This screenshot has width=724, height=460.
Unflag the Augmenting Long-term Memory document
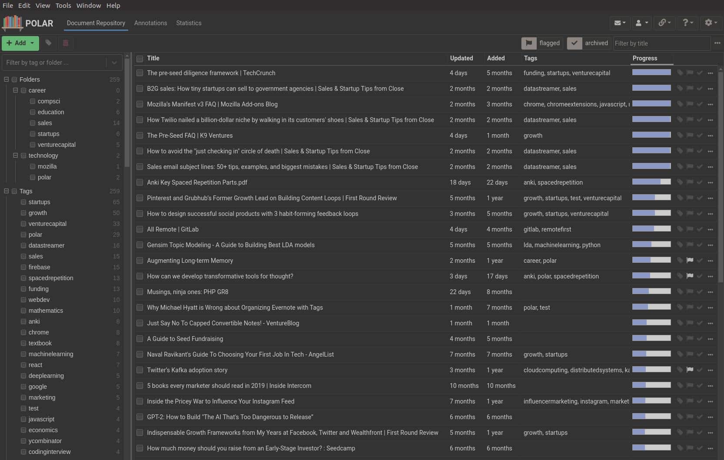click(690, 261)
